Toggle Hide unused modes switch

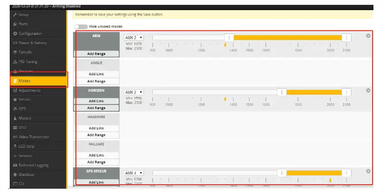pyautogui.click(x=81, y=26)
